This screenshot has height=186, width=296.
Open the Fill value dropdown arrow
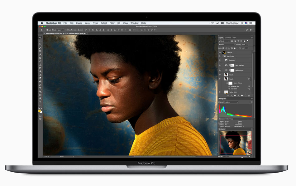tap(247, 48)
